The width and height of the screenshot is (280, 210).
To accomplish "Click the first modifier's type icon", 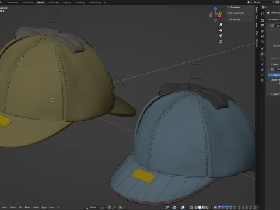I will tap(272, 26).
